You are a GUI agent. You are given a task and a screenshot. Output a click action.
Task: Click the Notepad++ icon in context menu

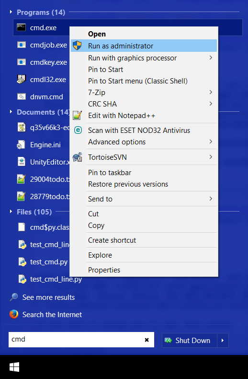77,115
